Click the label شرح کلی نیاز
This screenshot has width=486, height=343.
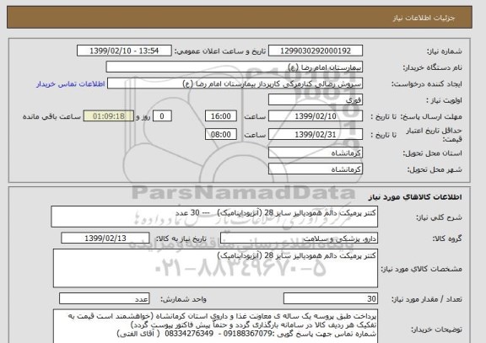(x=439, y=217)
